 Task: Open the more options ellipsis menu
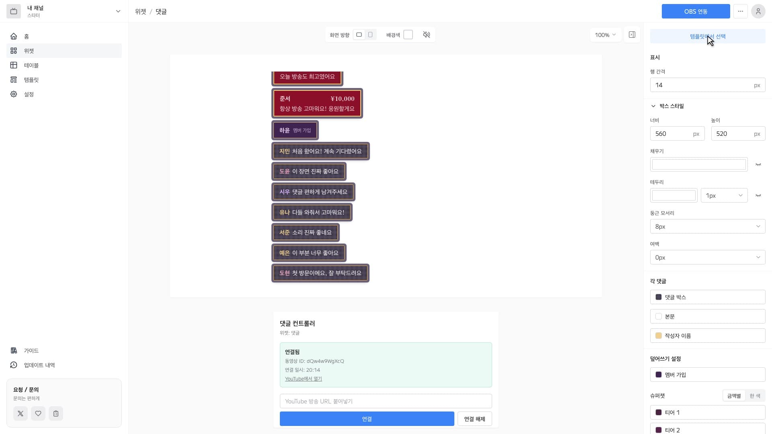pos(740,11)
